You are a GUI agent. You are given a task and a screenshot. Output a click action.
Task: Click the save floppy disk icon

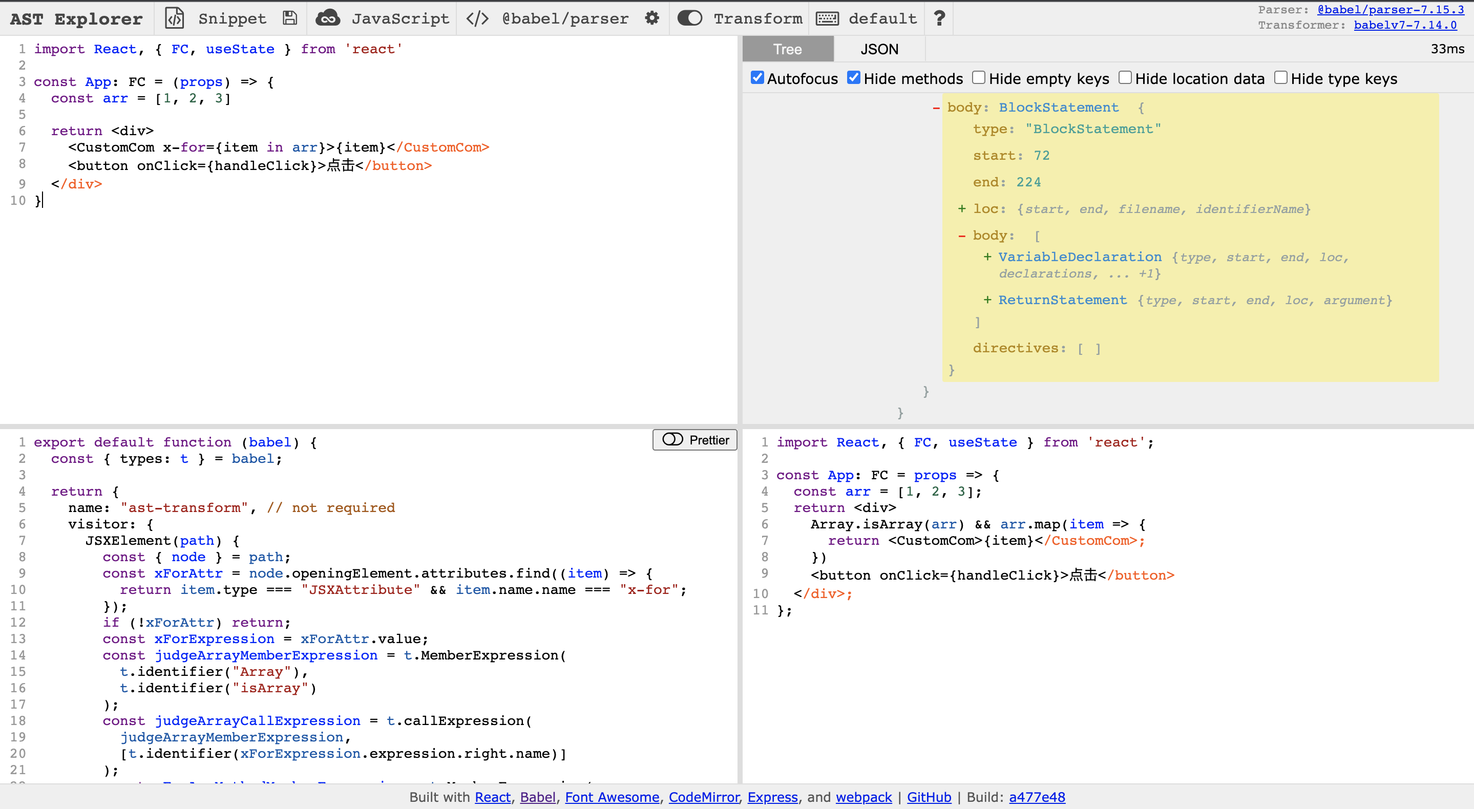click(290, 18)
